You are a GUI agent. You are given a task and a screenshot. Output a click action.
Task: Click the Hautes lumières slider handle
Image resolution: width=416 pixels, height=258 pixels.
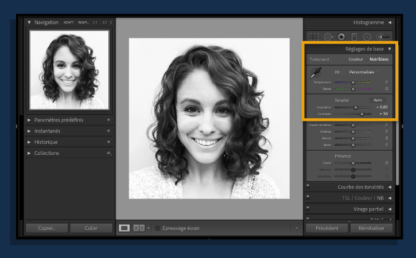pyautogui.click(x=353, y=125)
